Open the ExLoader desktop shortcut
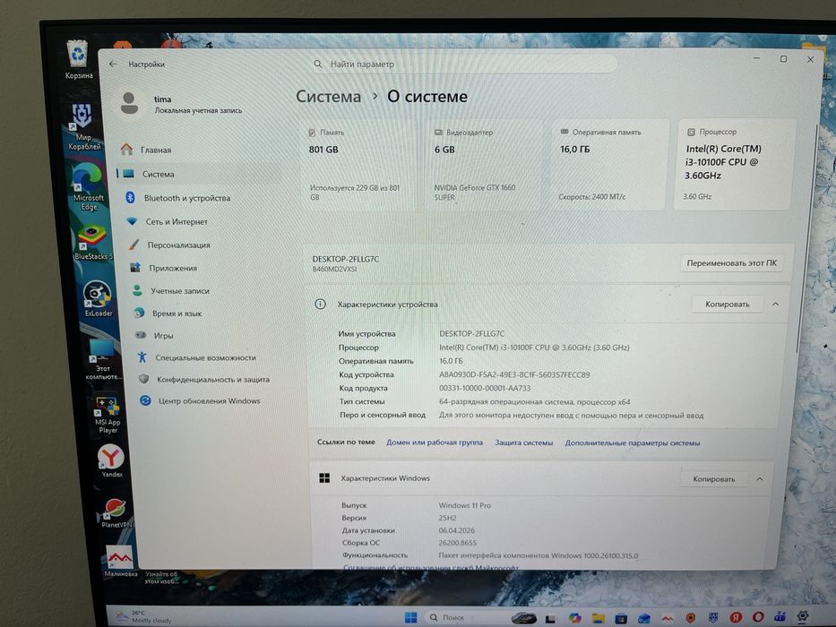836x627 pixels. pos(98,298)
